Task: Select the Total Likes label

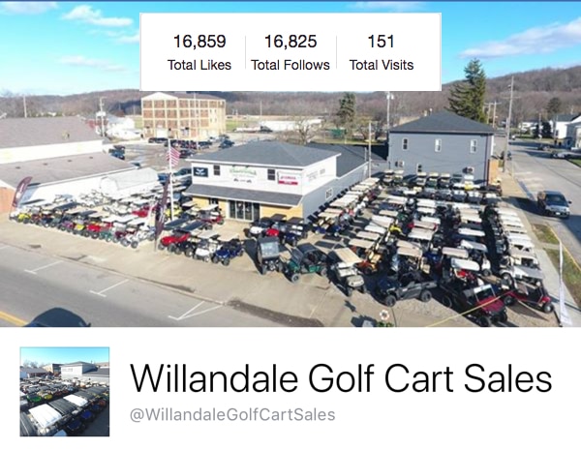Action: (x=199, y=65)
